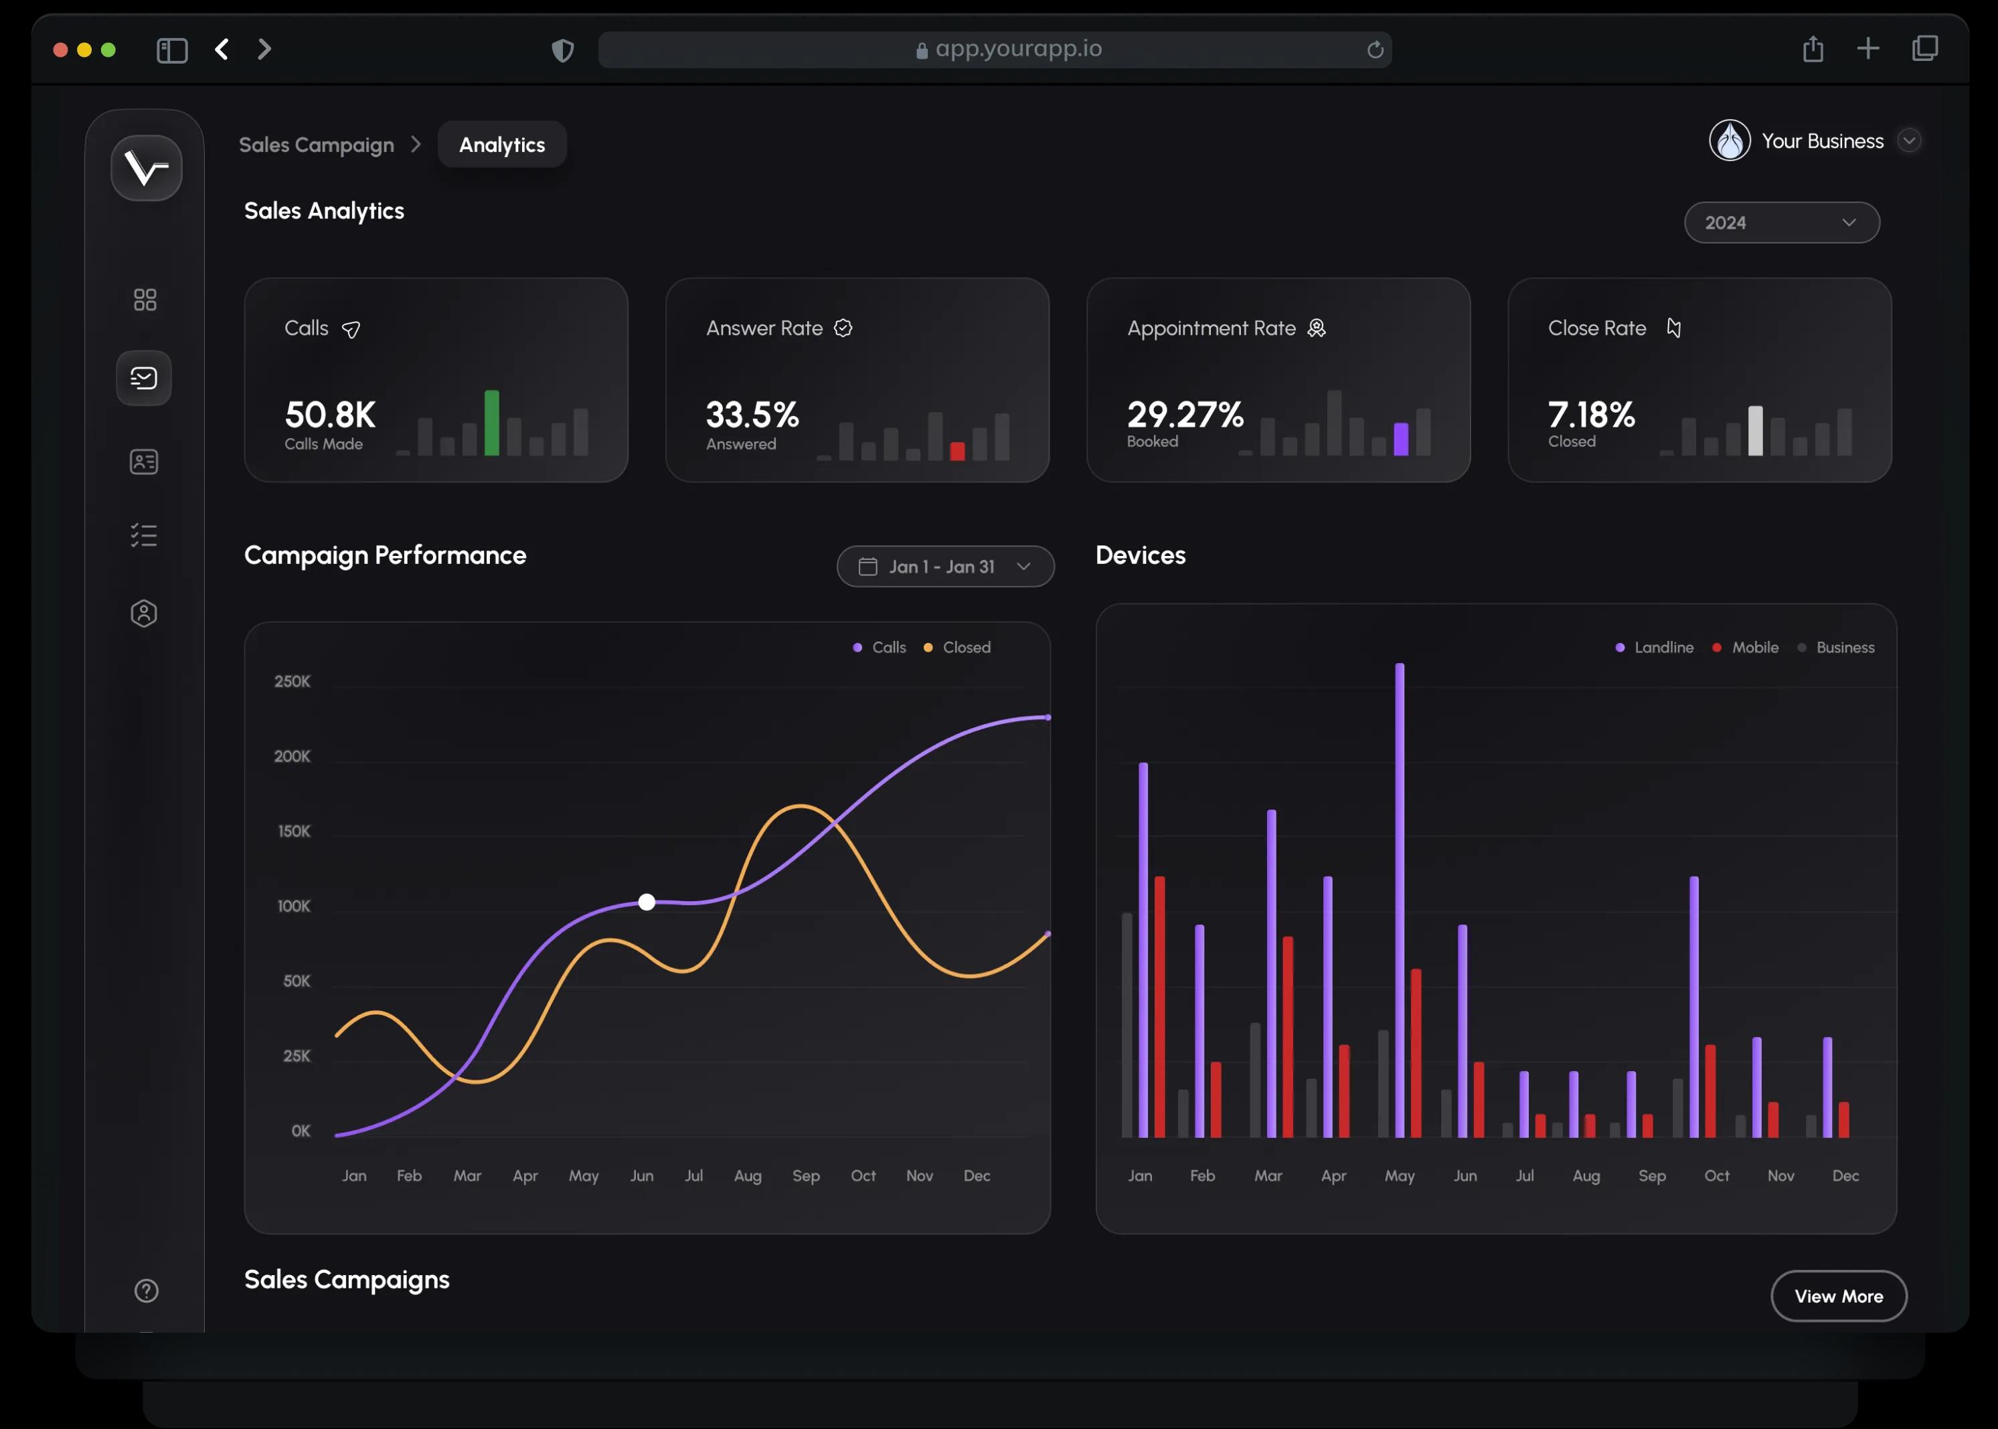Click the white data point on Calls line

pyautogui.click(x=647, y=902)
